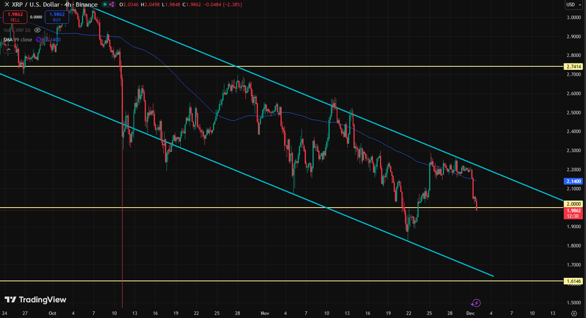This screenshot has height=318, width=586.
Task: Click the 2.0000 yellow price label
Action: pyautogui.click(x=573, y=204)
